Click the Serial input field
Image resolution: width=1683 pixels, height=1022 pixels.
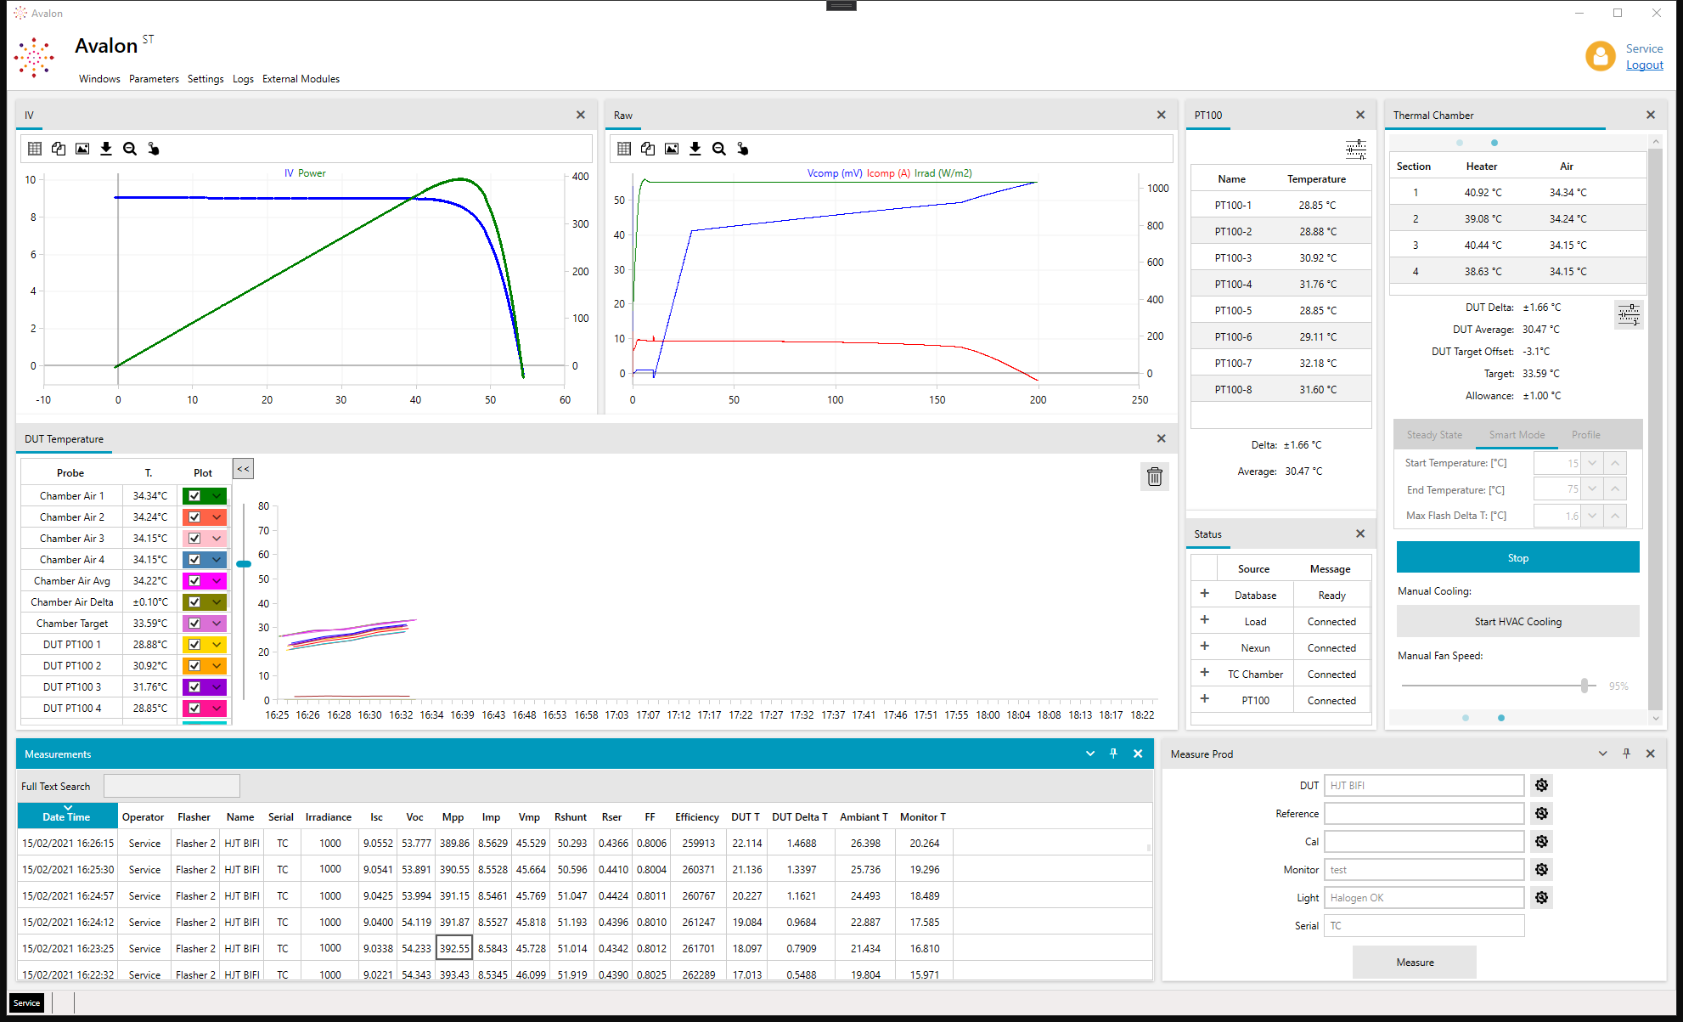(x=1424, y=926)
